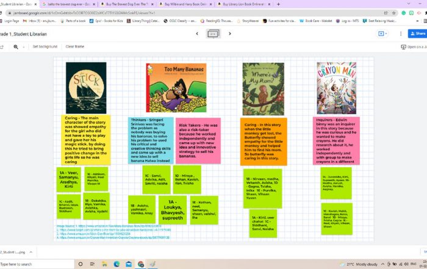
Task: Close the 'Buy Wilbie and Harry Book' tab
Action: pyautogui.click(x=211, y=4)
